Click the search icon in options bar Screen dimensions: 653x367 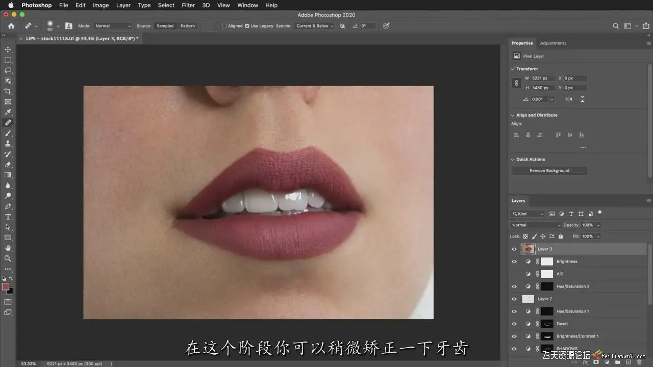point(616,26)
